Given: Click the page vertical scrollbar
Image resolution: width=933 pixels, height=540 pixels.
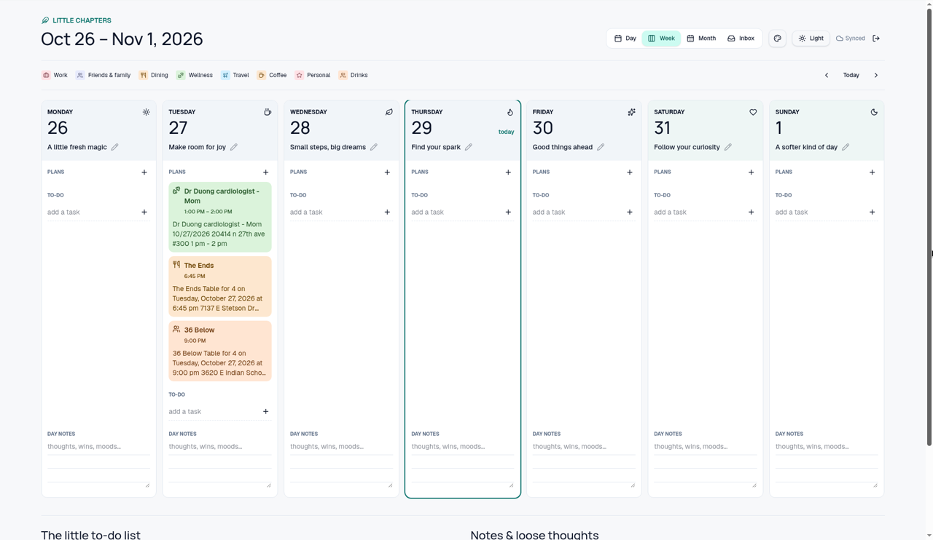Looking at the screenshot, I should pos(929,226).
